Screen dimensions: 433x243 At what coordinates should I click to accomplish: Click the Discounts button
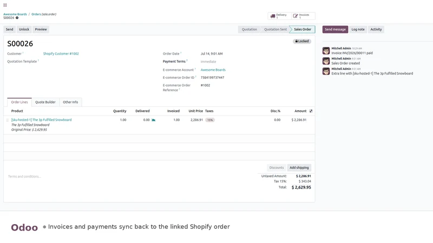point(277,167)
